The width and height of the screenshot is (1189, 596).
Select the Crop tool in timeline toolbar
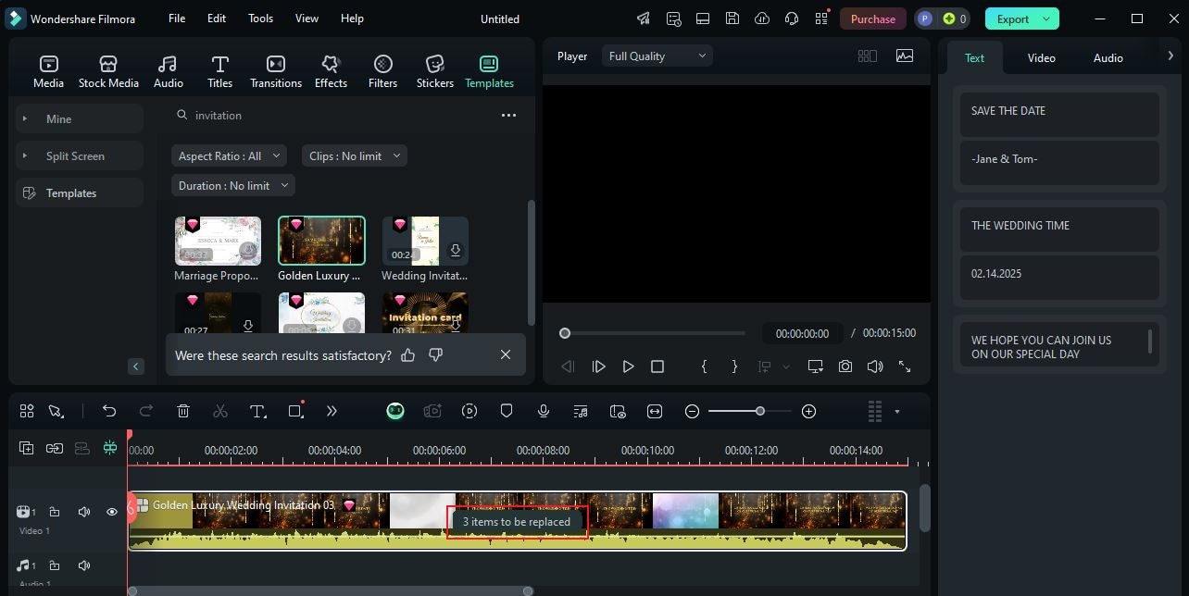pyautogui.click(x=295, y=411)
